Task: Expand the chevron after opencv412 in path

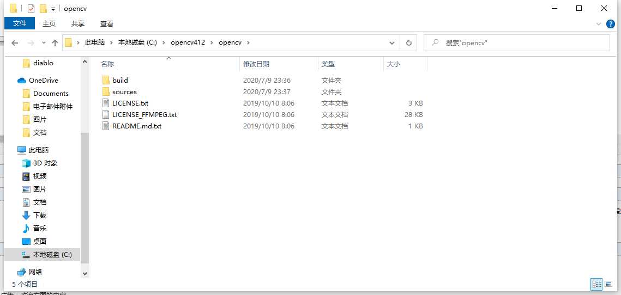Action: [x=212, y=42]
